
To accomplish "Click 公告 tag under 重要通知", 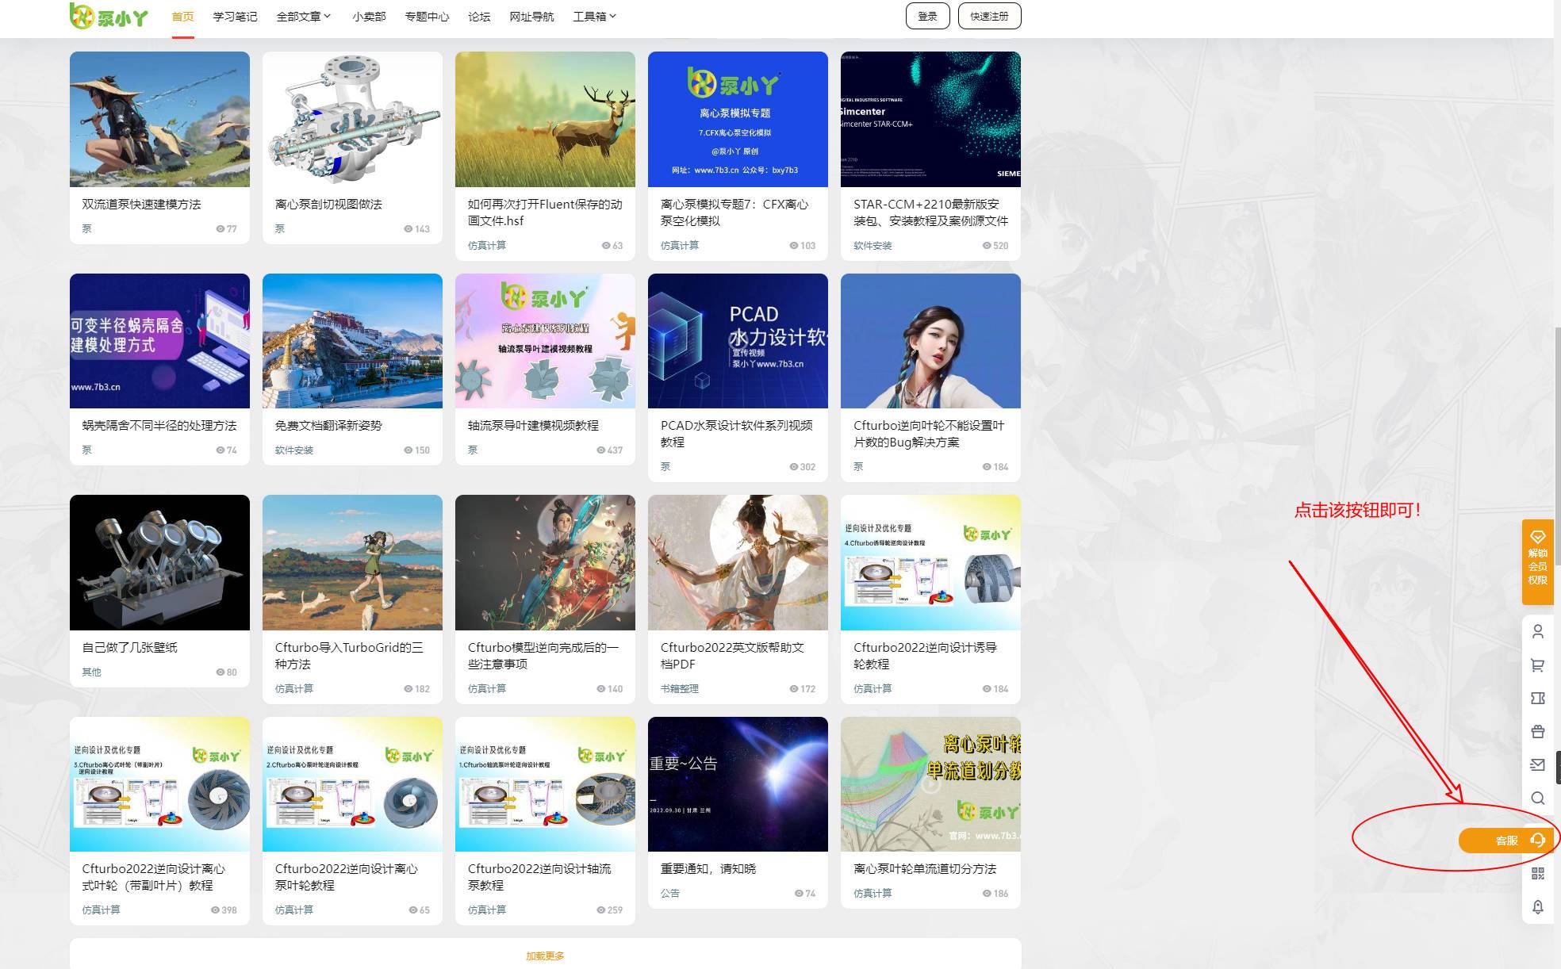I will 669,894.
